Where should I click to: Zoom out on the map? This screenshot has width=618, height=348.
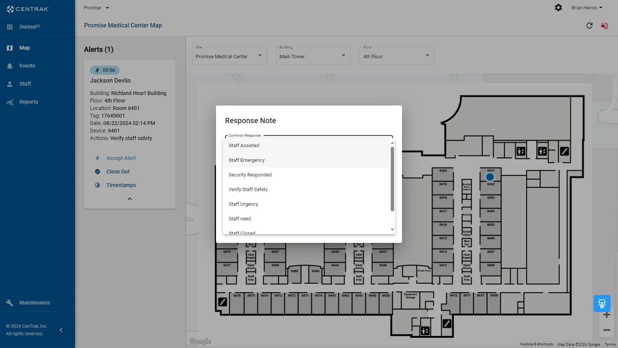click(x=607, y=330)
